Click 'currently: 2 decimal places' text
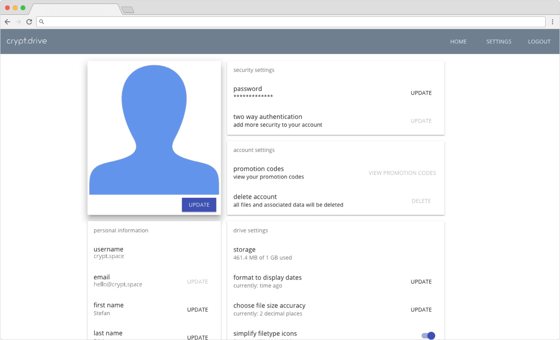This screenshot has width=560, height=340. pyautogui.click(x=268, y=314)
